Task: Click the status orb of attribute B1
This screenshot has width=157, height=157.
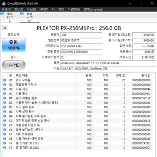Action: tap(5, 98)
